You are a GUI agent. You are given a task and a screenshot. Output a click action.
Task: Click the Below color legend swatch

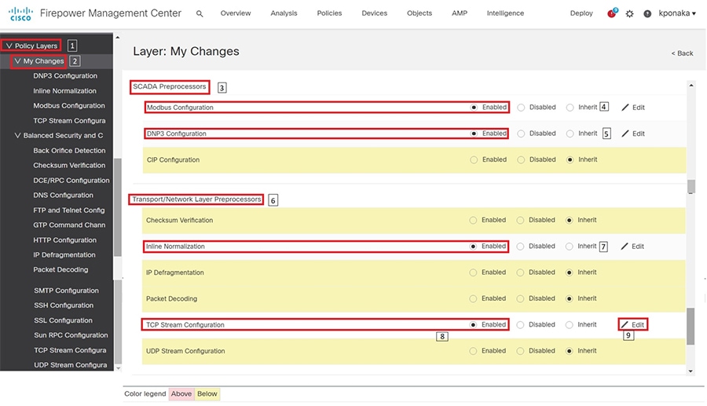pyautogui.click(x=207, y=393)
